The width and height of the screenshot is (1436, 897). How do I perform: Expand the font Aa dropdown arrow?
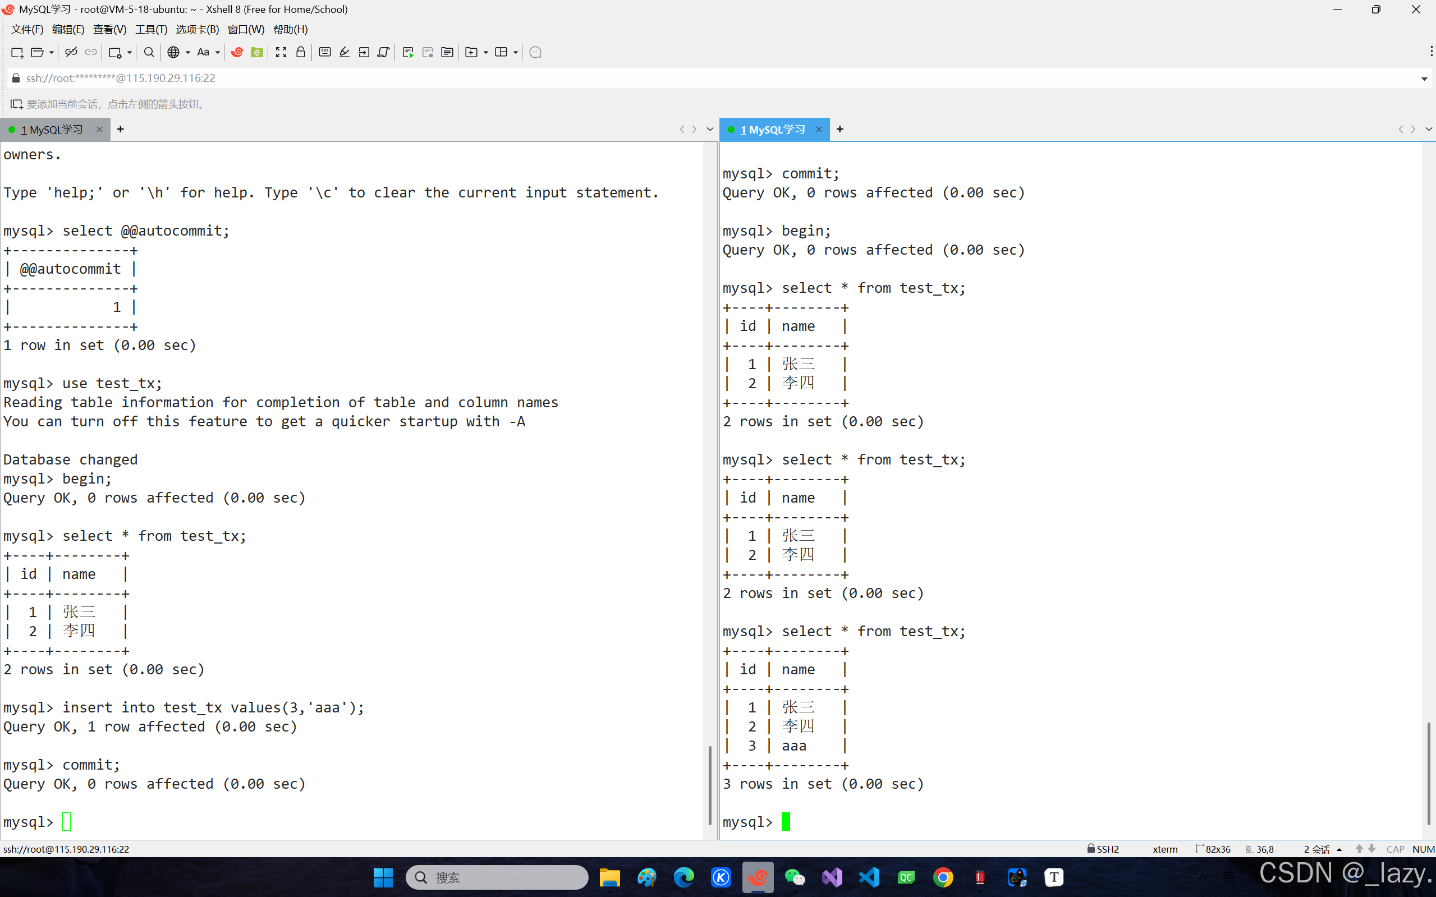tap(218, 52)
